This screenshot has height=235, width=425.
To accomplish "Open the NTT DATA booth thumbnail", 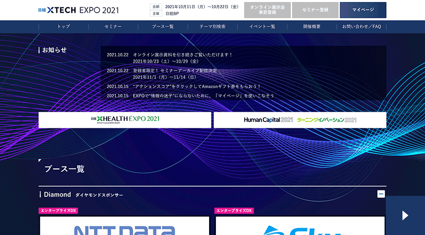I will 124,226.
